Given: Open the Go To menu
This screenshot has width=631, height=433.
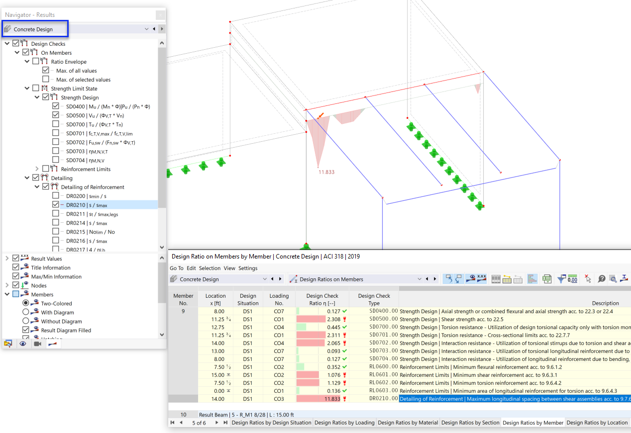Looking at the screenshot, I should click(x=177, y=268).
